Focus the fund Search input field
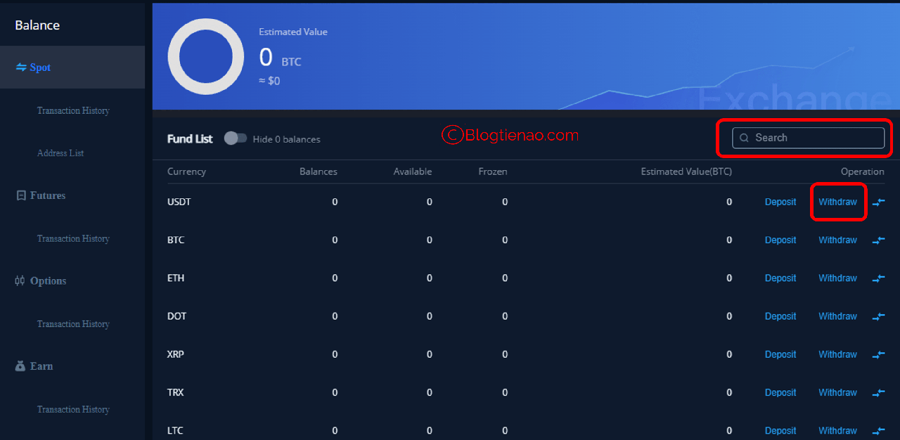Viewport: 900px width, 440px height. 816,138
